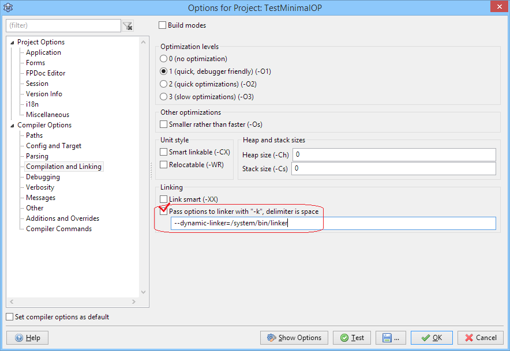This screenshot has width=510, height=351.
Task: Cancel the project options dialog
Action: point(480,338)
